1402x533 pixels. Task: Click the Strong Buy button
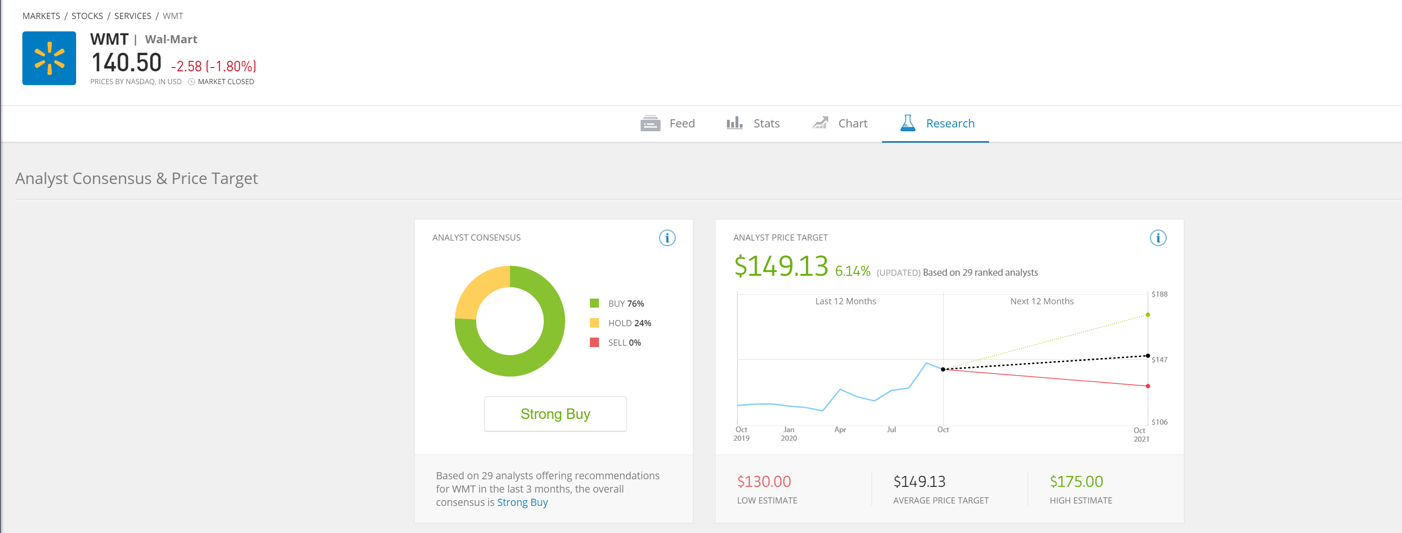(x=555, y=414)
